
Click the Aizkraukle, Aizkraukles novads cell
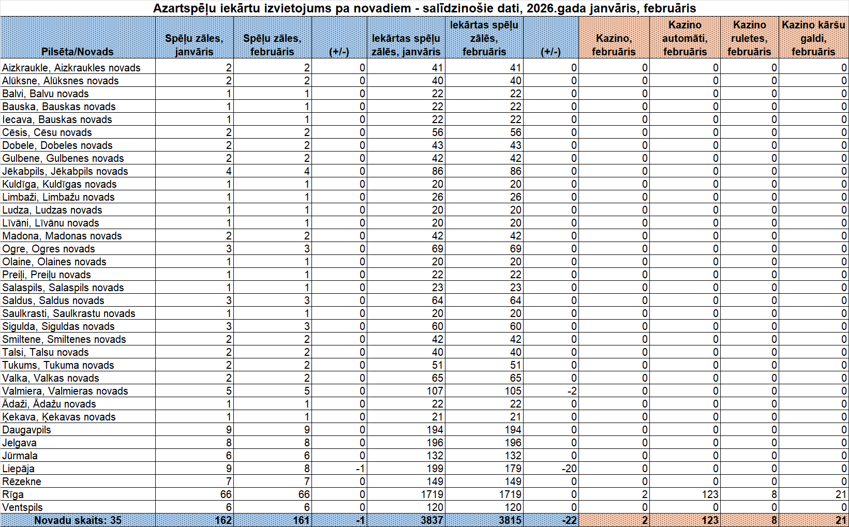coord(71,68)
